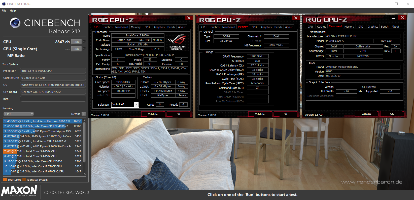Select About tab in Mainboard CPU-Z window

(x=395, y=27)
